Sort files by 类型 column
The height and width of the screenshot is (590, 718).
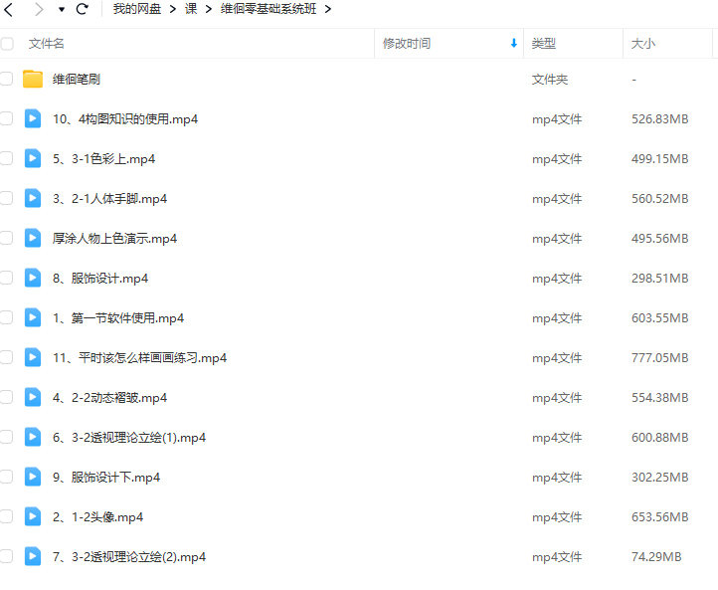(543, 44)
